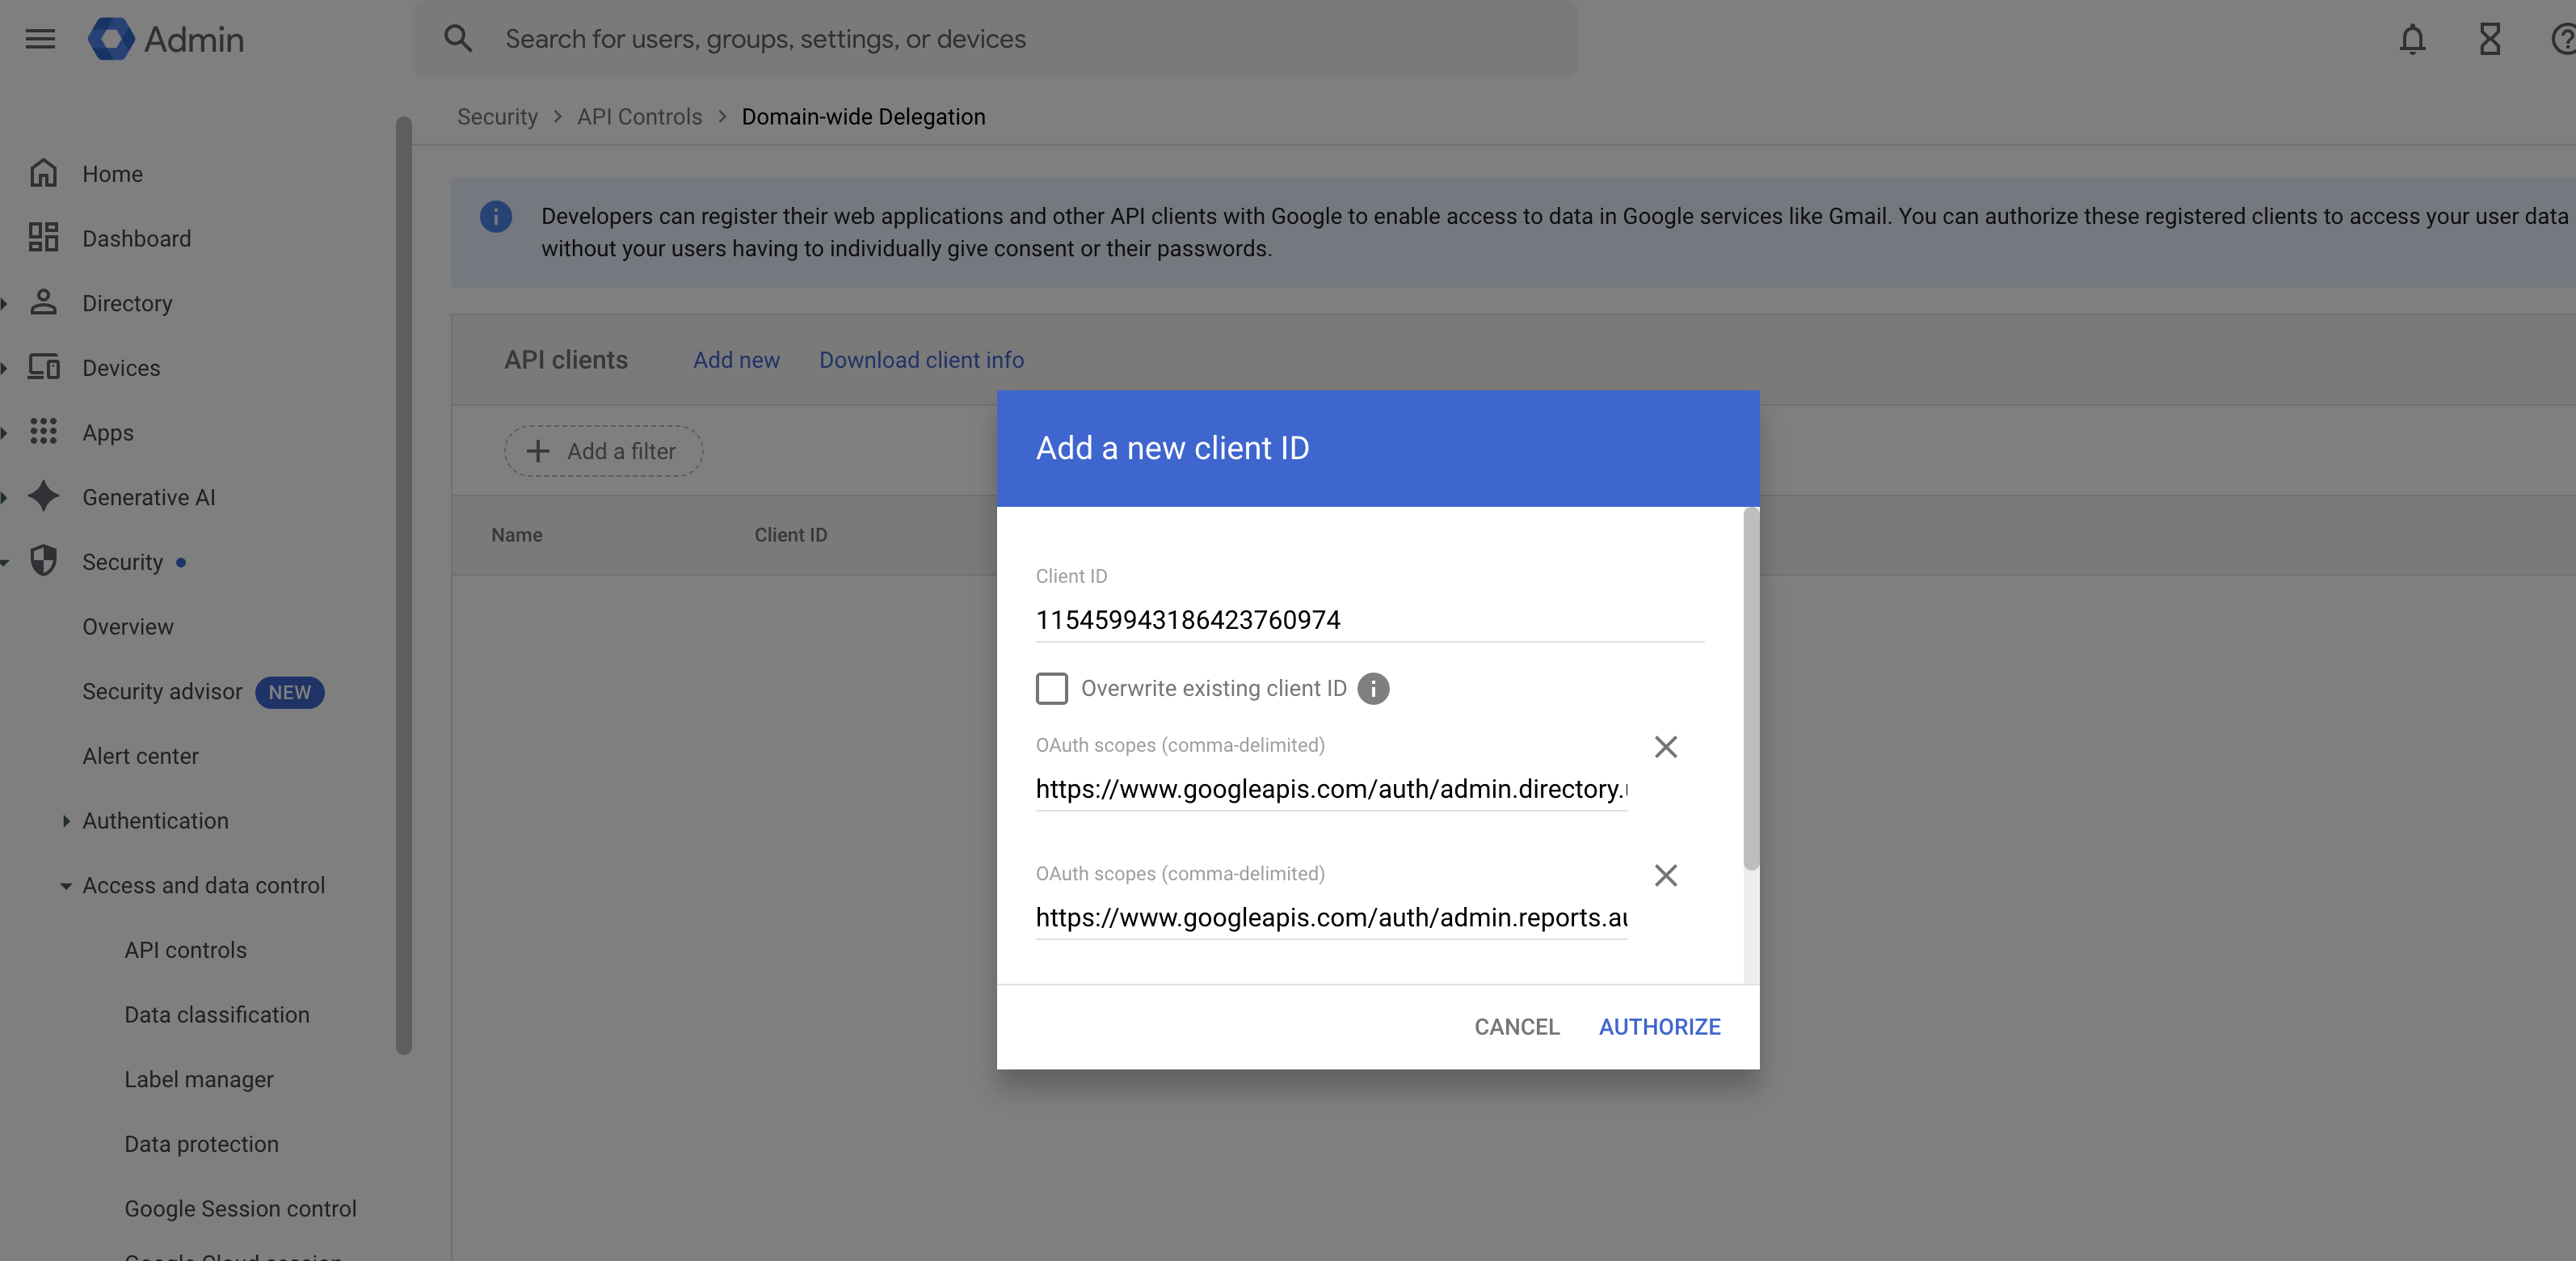Remove the admin.directory OAuth scope with X
Viewport: 2576px width, 1261px height.
[x=1665, y=747]
